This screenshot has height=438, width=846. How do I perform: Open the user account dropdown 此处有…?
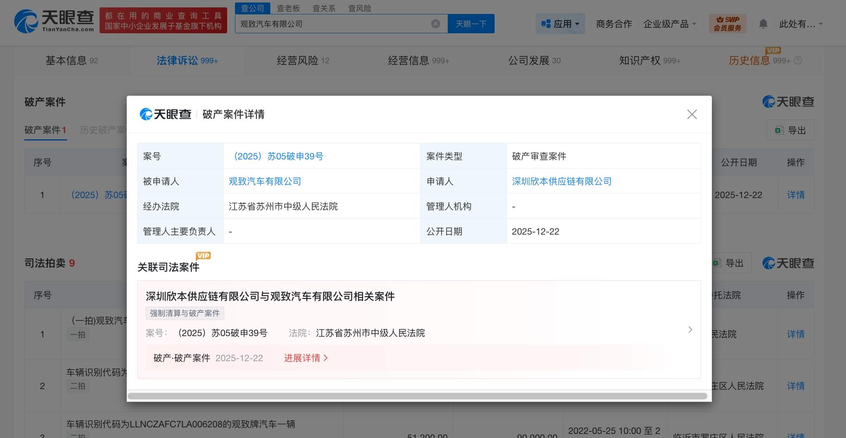click(800, 24)
